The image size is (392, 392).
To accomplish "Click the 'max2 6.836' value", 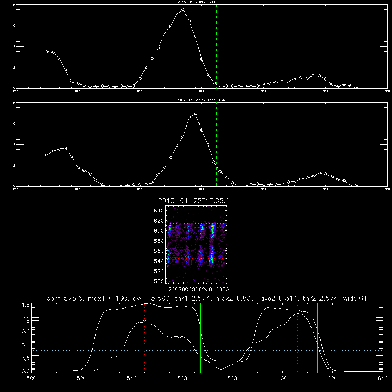I will (236, 298).
